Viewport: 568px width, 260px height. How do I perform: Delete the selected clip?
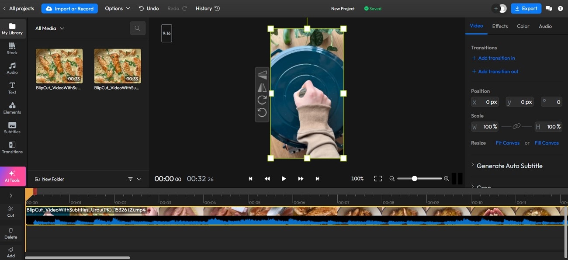(x=11, y=233)
